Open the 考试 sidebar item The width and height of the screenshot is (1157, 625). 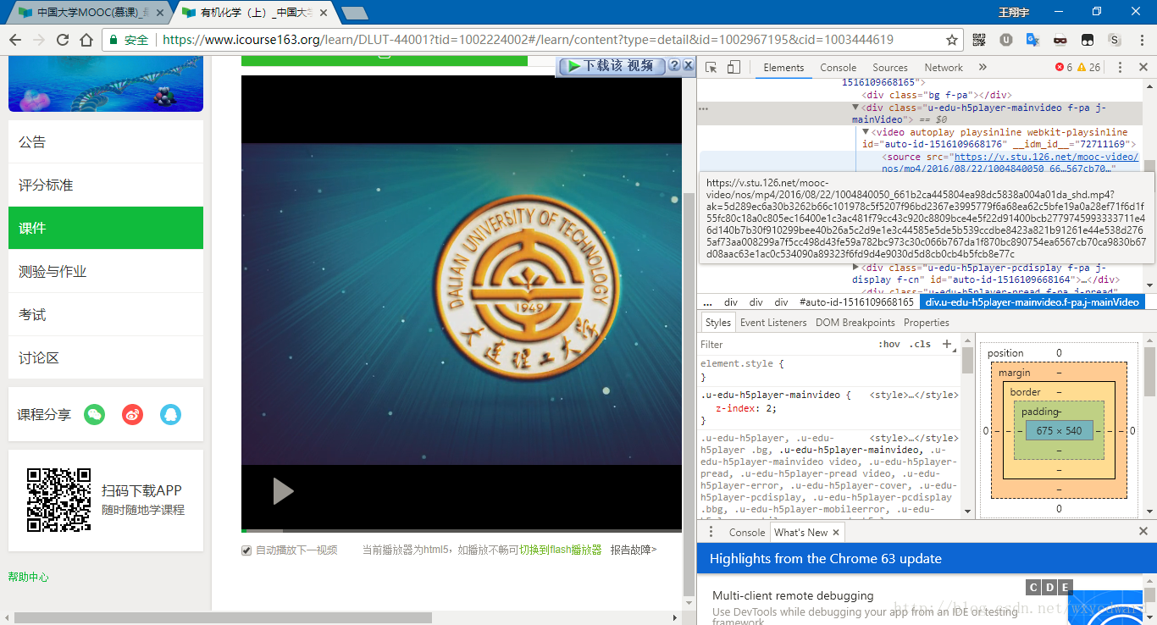pos(106,314)
